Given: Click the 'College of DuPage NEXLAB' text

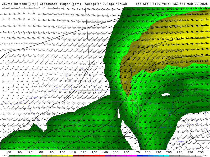Looking at the screenshot, I should coord(106,4).
